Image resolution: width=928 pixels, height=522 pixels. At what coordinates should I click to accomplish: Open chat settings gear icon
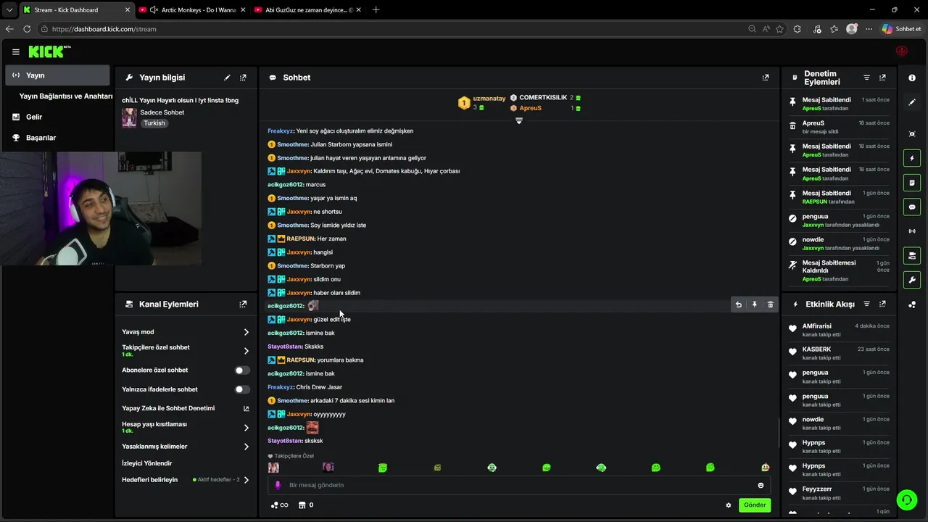coord(729,505)
